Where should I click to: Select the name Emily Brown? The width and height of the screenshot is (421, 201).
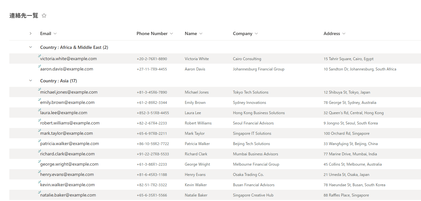[x=195, y=103]
